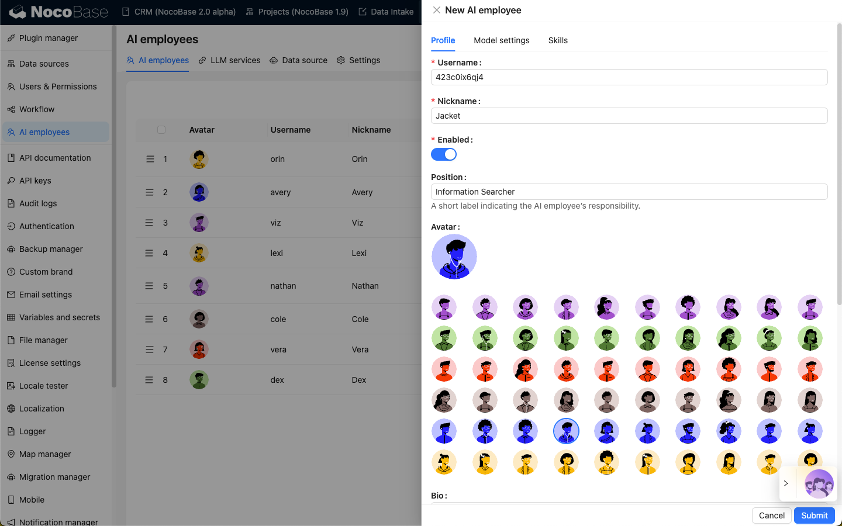Click the API keys key icon
Image resolution: width=842 pixels, height=526 pixels.
[11, 181]
